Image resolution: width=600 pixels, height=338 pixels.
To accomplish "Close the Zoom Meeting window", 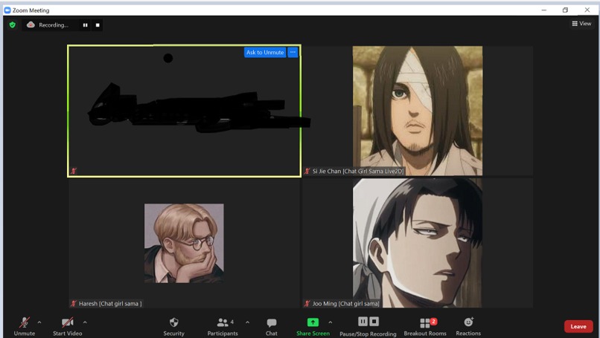I will pos(587,10).
